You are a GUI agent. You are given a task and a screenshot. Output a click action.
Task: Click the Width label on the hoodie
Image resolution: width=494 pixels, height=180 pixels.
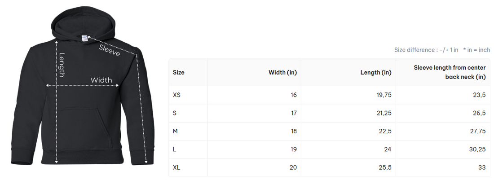click(x=101, y=80)
